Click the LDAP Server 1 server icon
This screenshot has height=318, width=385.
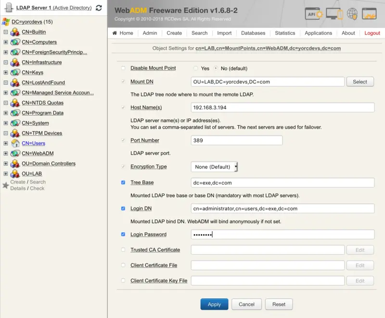pyautogui.click(x=9, y=8)
